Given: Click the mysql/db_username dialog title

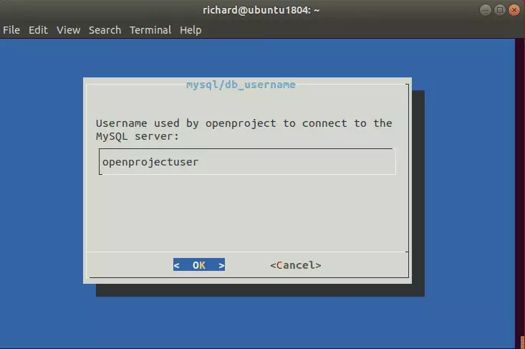Looking at the screenshot, I should [x=241, y=85].
